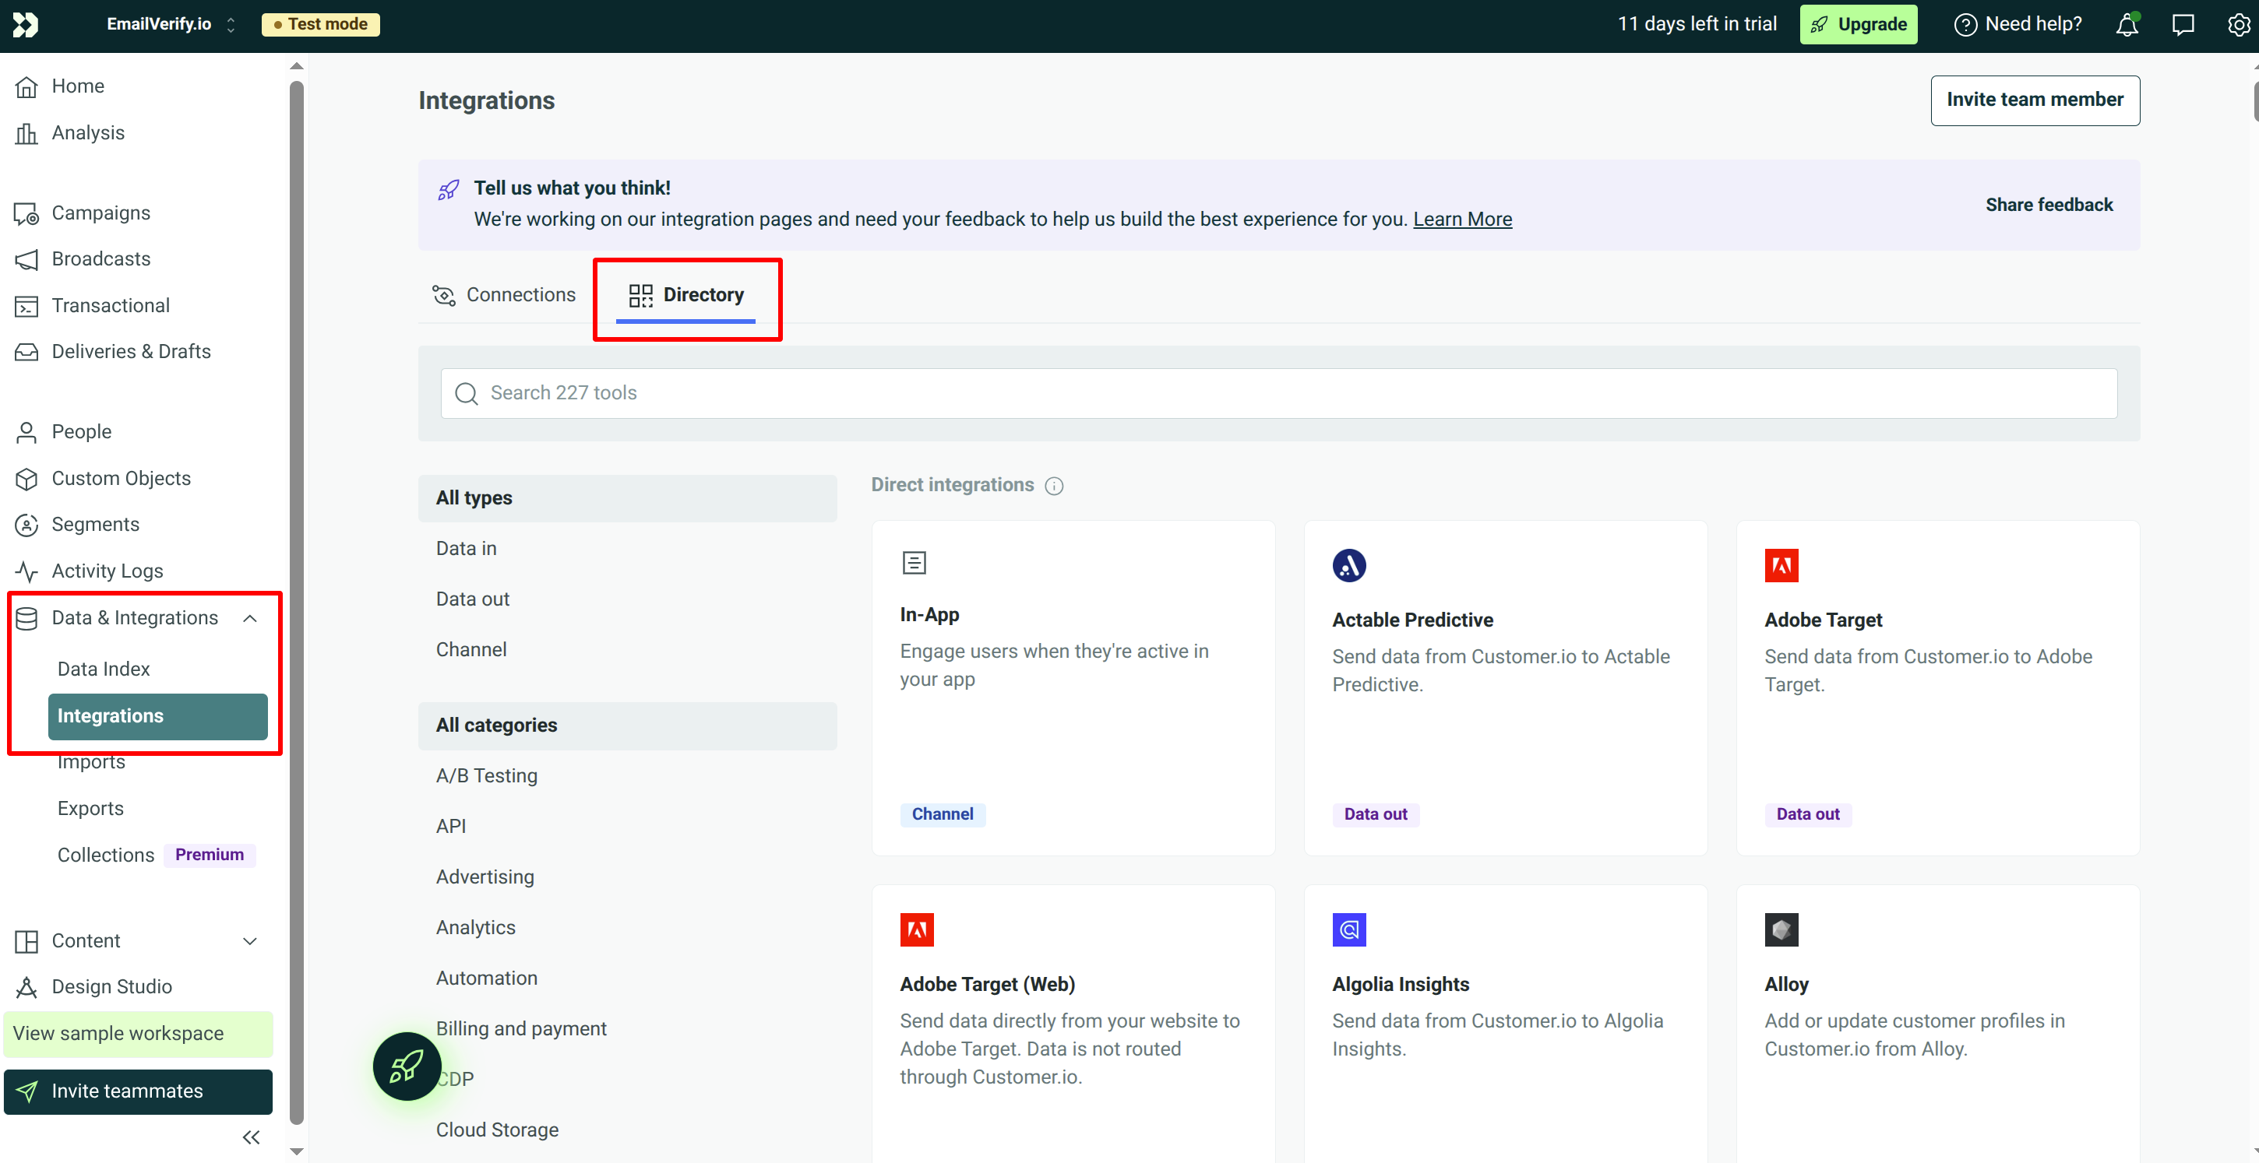Screen dimensions: 2259x1163
Task: Click the Broadcasts megaphone icon
Action: (x=27, y=259)
